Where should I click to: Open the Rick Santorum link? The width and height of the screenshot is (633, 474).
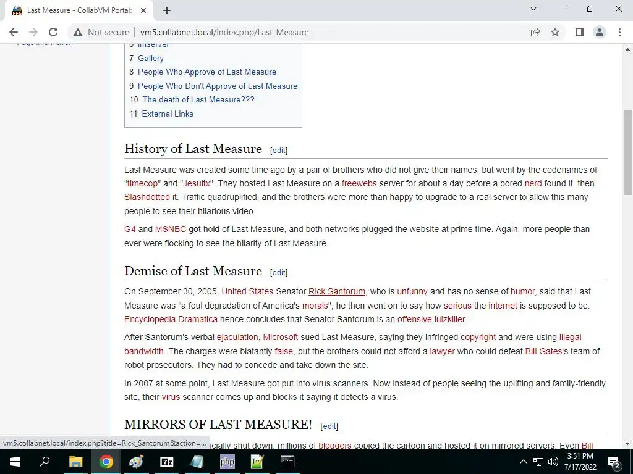pos(337,291)
